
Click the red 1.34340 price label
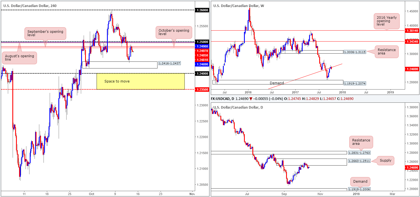coord(412,41)
